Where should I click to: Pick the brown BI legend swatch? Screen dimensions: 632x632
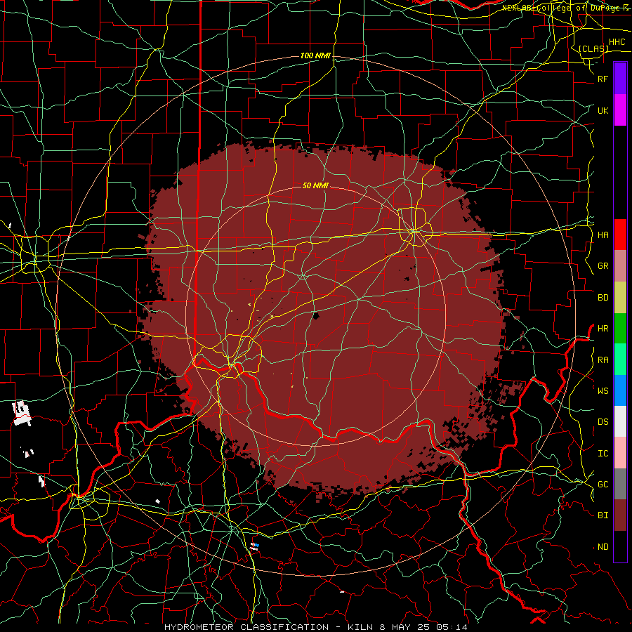pos(620,515)
